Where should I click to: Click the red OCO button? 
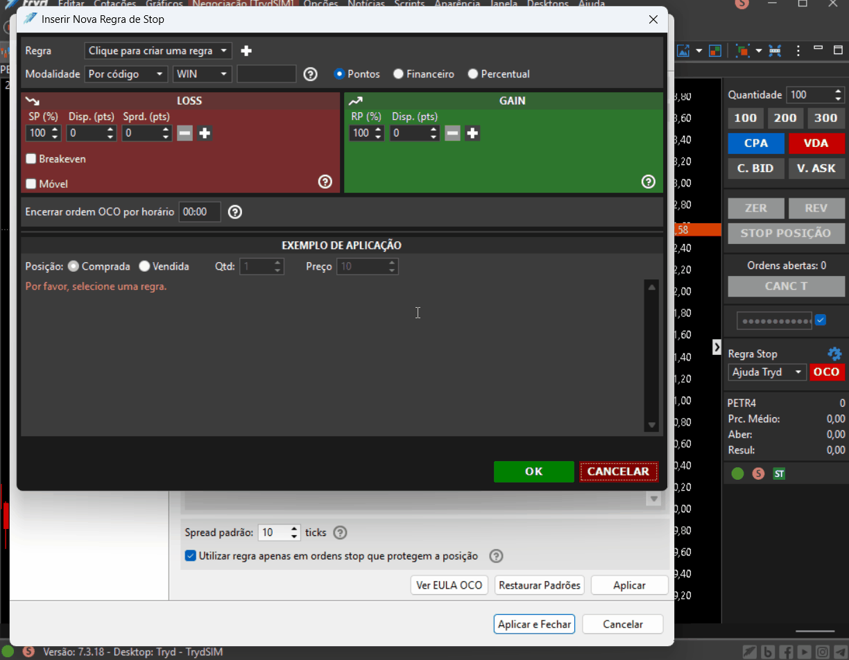[827, 372]
